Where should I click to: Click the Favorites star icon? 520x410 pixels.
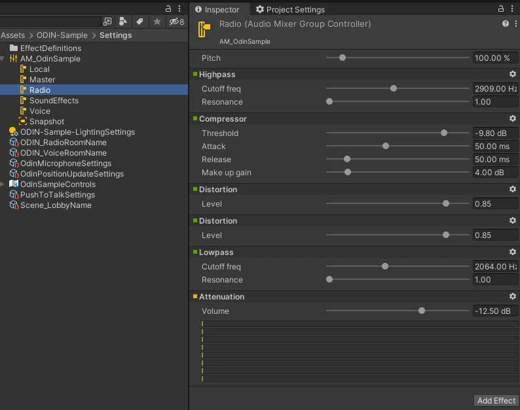pyautogui.click(x=157, y=22)
